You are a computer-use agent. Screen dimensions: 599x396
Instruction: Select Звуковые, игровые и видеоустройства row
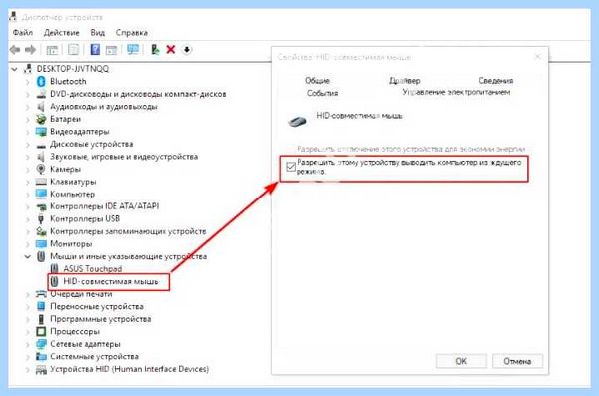click(124, 157)
